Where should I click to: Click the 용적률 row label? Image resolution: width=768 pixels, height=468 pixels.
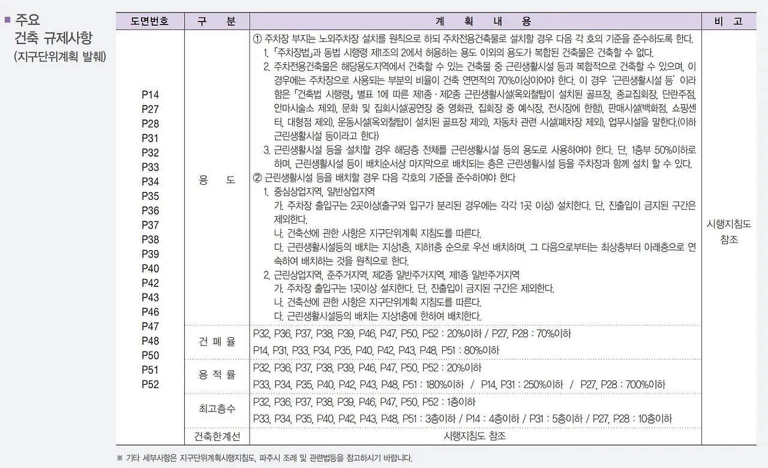click(x=217, y=376)
